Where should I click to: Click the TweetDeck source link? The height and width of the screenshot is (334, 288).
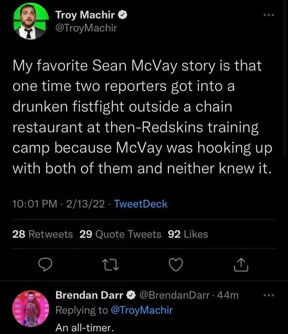(x=141, y=204)
